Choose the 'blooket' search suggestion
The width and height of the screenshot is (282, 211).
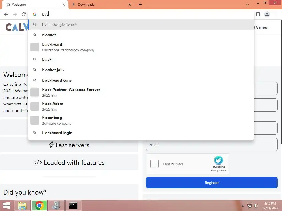coord(141,35)
